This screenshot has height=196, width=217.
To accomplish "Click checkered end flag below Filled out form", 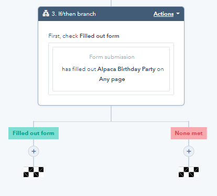I will coord(34,172).
